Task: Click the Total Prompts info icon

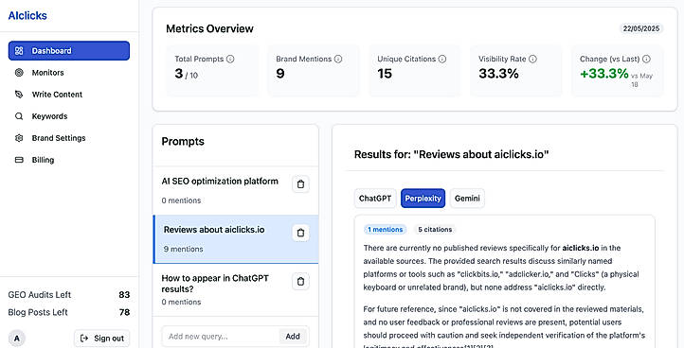Action: point(230,59)
